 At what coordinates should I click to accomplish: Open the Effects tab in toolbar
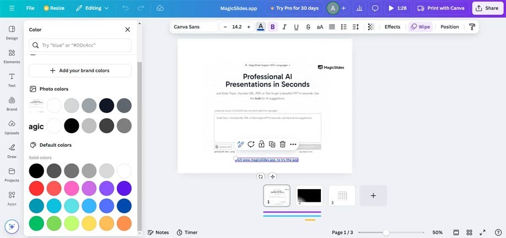[392, 27]
